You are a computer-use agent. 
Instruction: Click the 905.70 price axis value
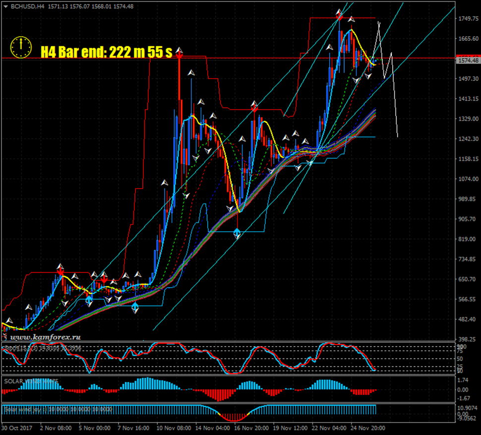[467, 219]
